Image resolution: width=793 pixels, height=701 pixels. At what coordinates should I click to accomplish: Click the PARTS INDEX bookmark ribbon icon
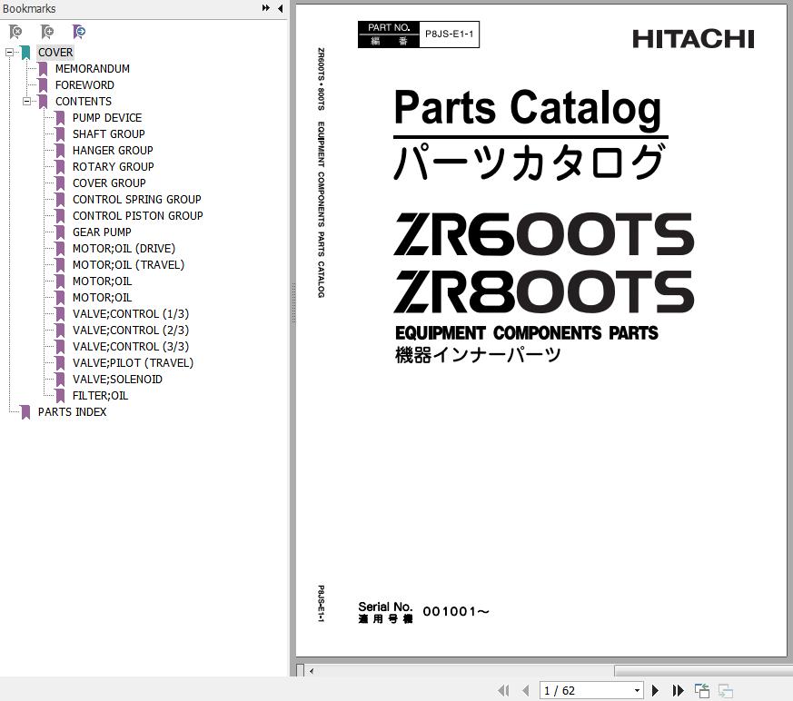click(x=25, y=412)
